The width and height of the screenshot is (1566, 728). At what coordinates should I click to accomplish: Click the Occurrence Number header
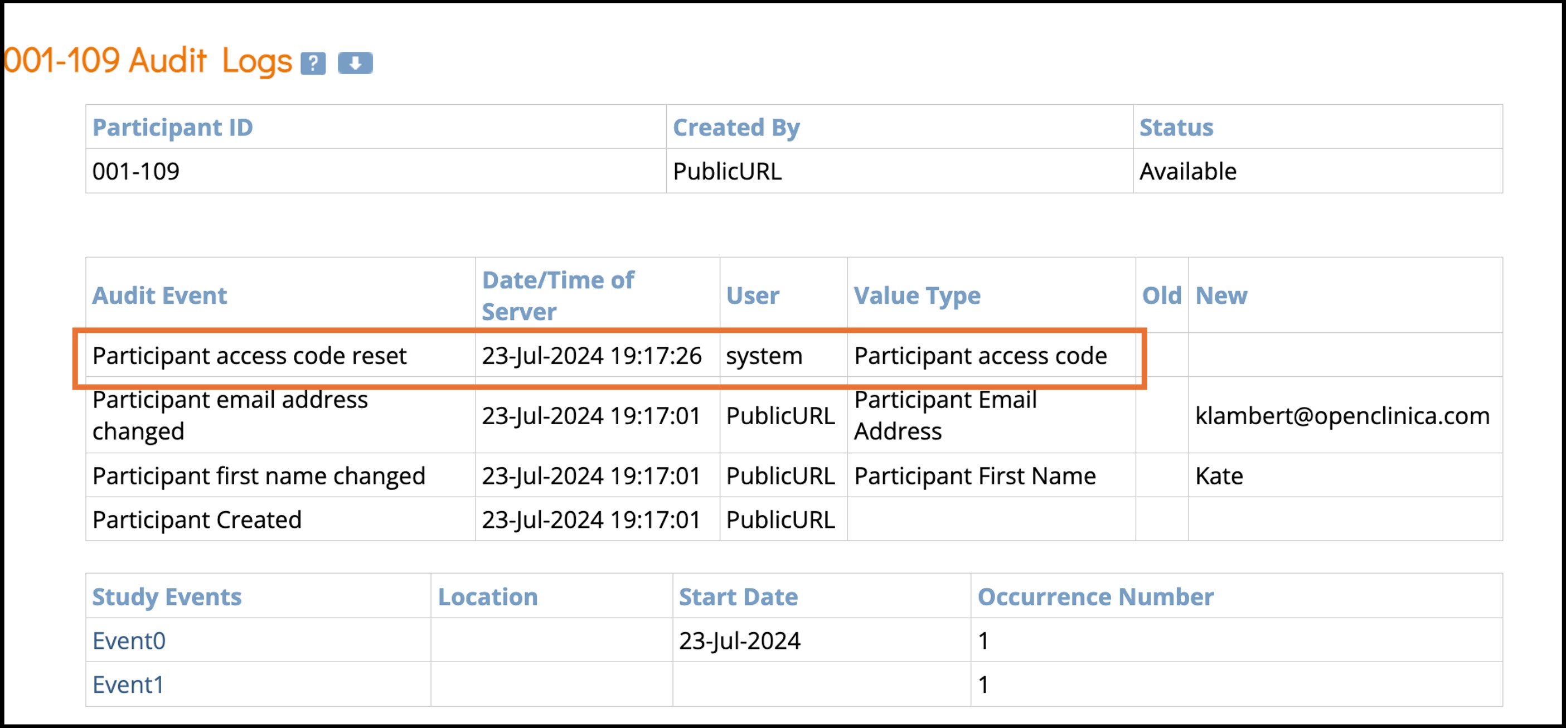pyautogui.click(x=1095, y=597)
